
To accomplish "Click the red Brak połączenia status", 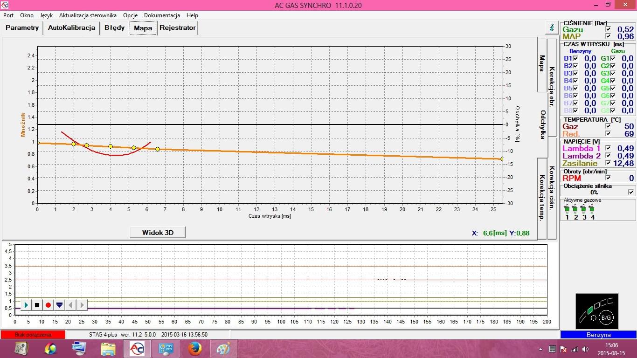I will (33, 335).
